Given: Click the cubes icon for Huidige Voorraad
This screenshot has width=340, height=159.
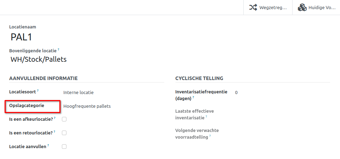Looking at the screenshot, I should click(302, 7).
